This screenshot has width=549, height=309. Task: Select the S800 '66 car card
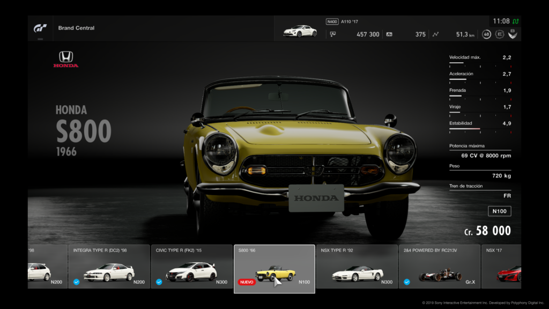pos(274,269)
